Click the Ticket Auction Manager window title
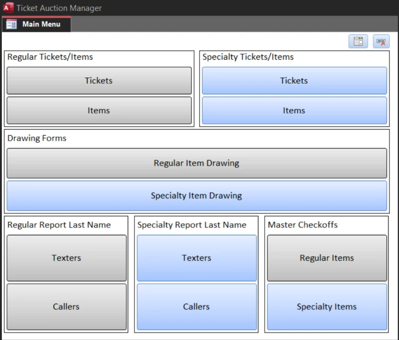Screen dimensions: 399x340 59,8
